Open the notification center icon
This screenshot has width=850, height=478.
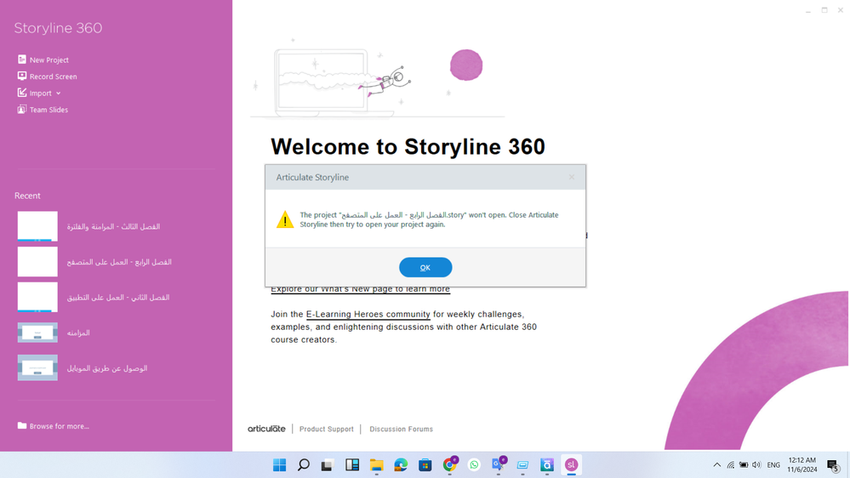tap(833, 465)
